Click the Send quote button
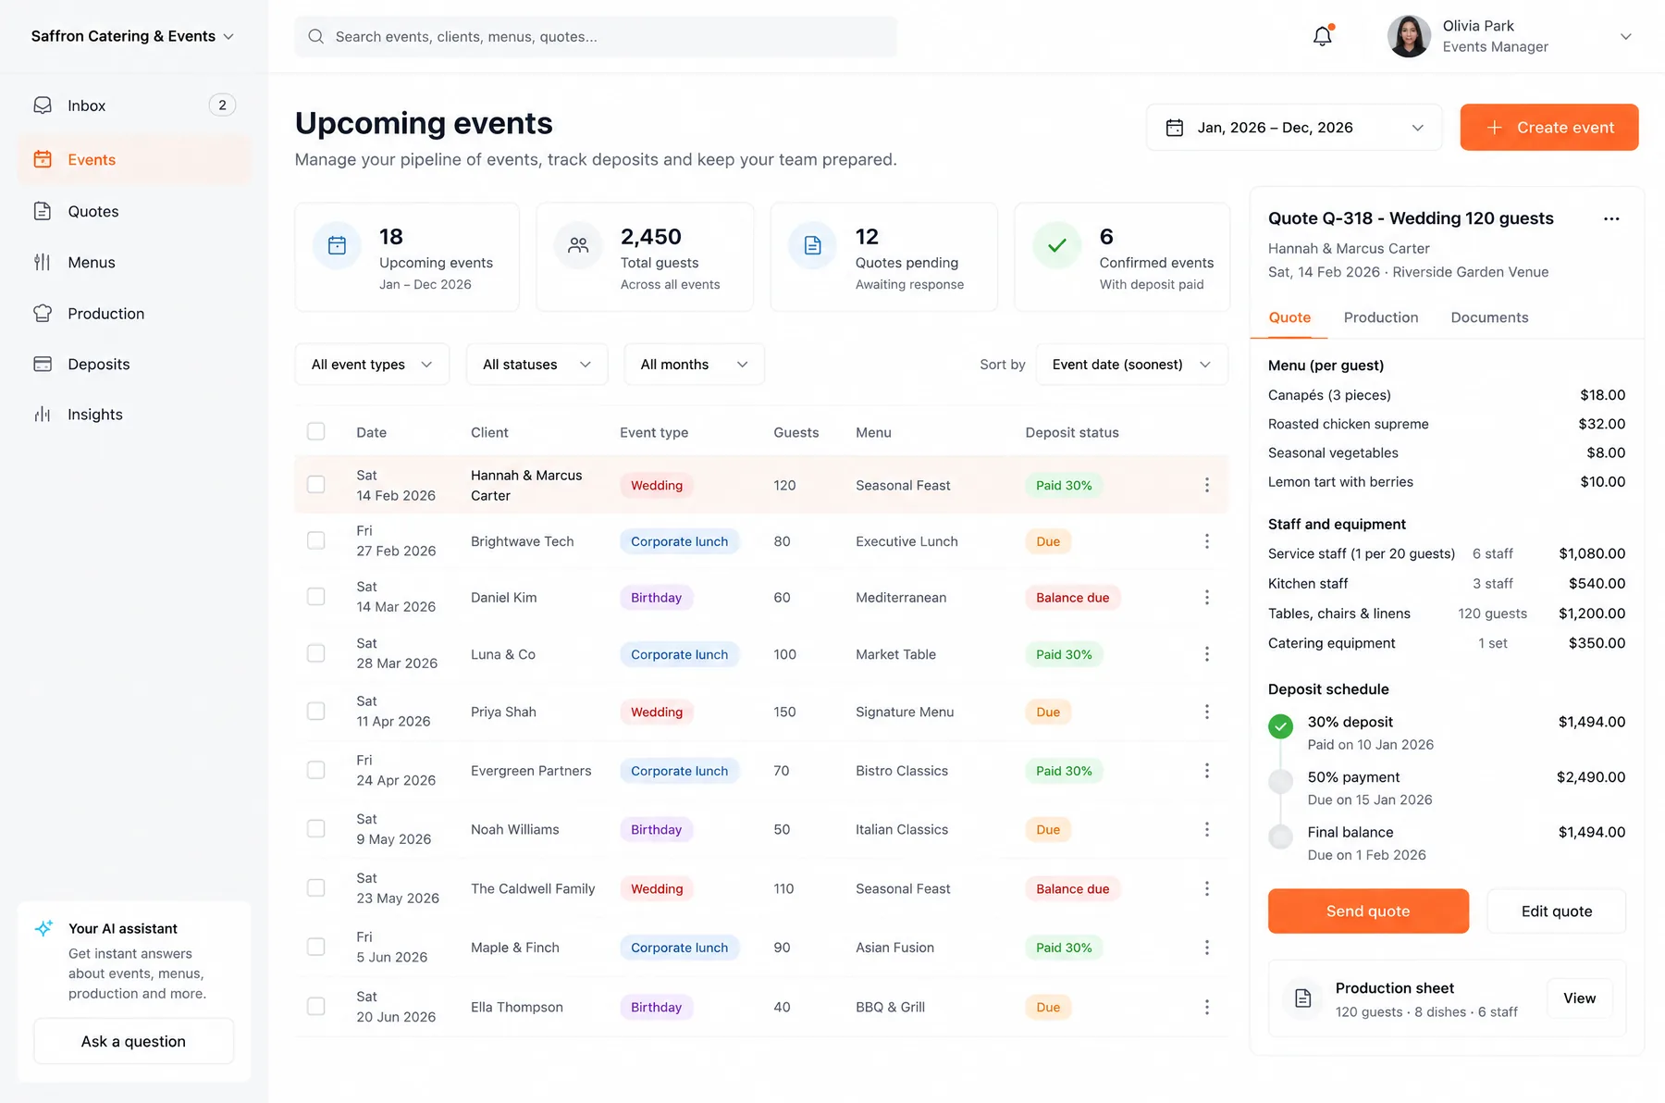Viewport: 1665px width, 1103px height. (x=1368, y=911)
